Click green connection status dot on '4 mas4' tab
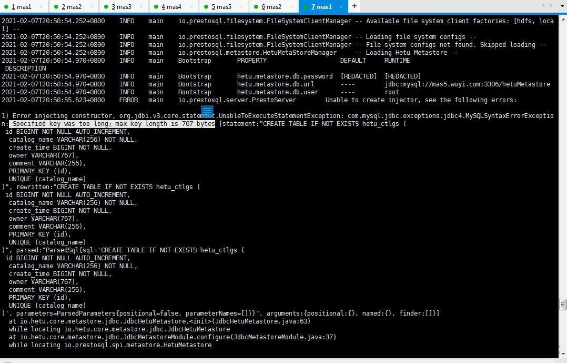The image size is (567, 363). click(156, 7)
